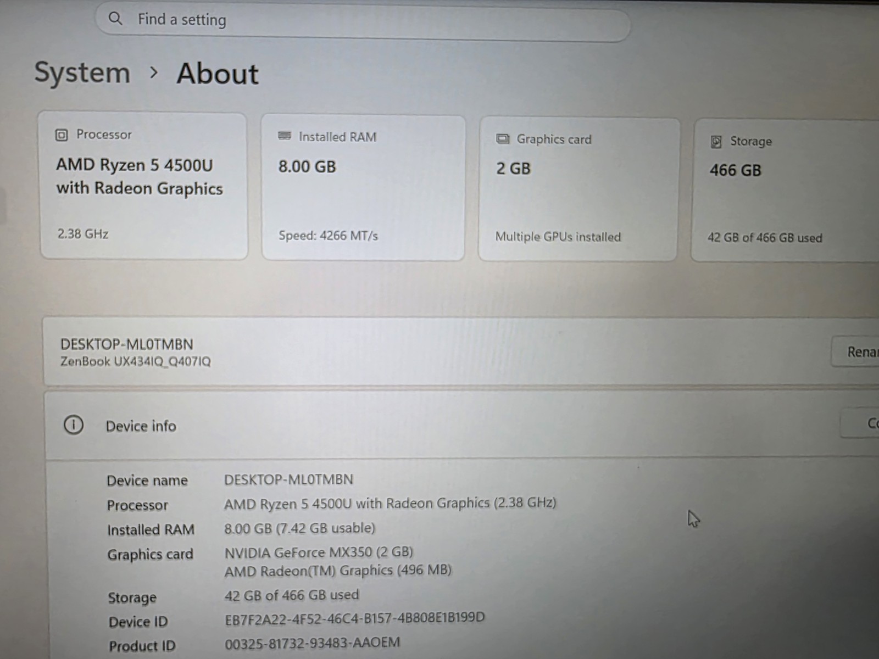This screenshot has width=879, height=659.
Task: Click the About breadcrumb title
Action: [x=218, y=74]
